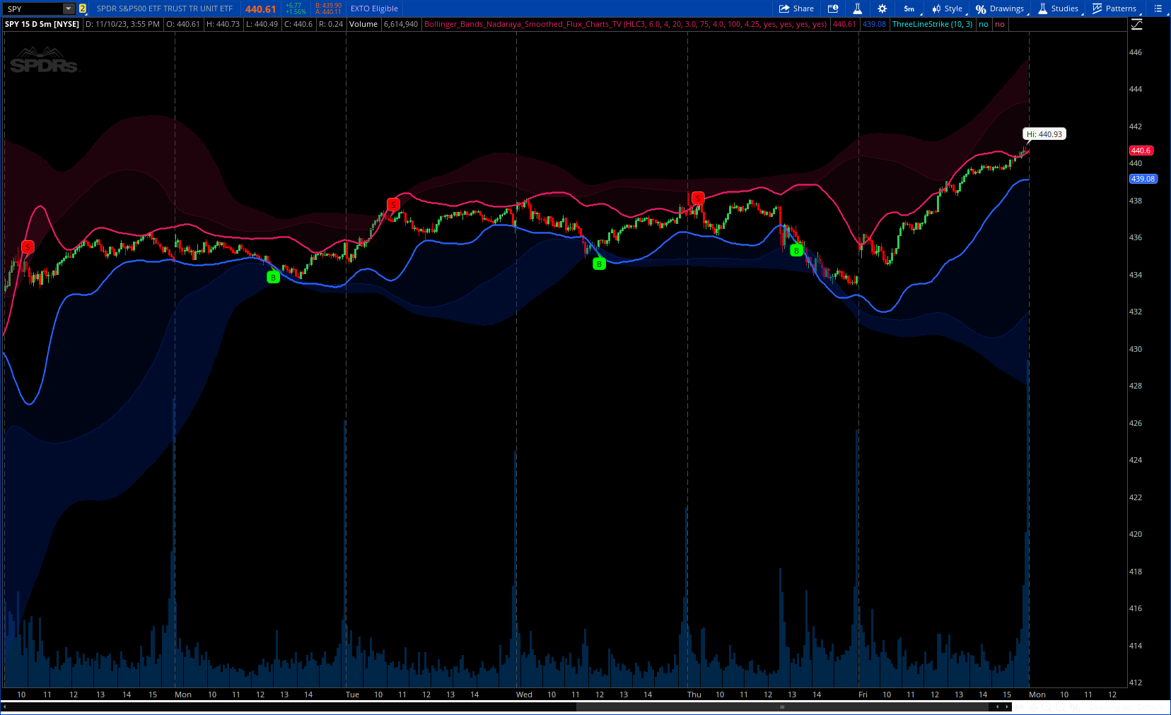Click the red S sell signal on Thursday

(x=698, y=198)
